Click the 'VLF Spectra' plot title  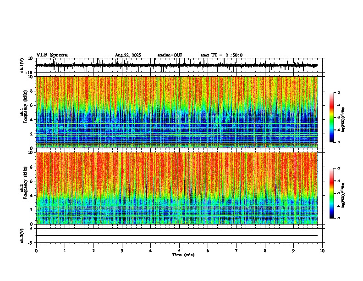pos(52,55)
